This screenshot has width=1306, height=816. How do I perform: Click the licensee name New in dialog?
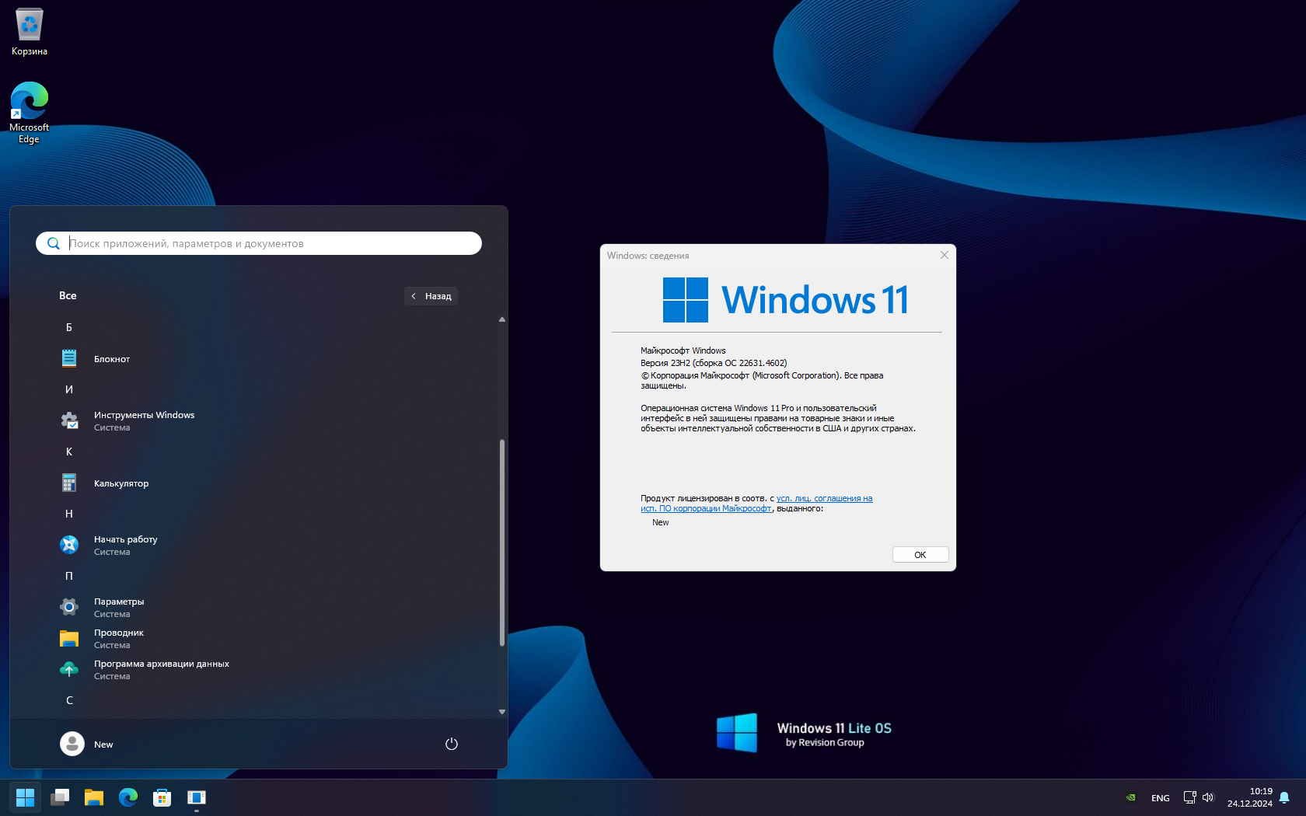point(661,522)
